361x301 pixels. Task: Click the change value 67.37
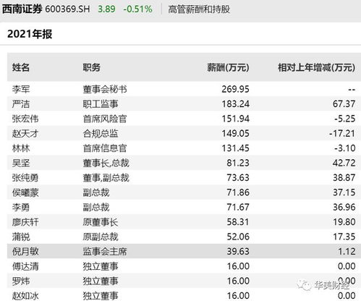point(344,104)
